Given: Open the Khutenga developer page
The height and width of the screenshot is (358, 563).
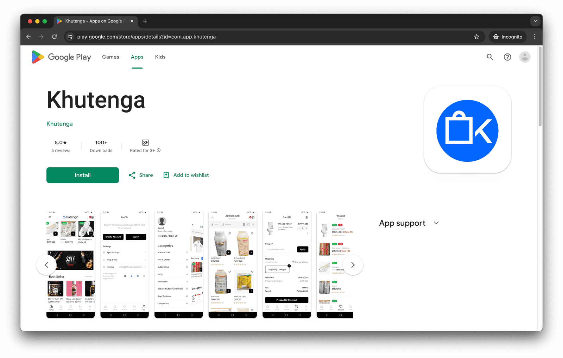Looking at the screenshot, I should click(59, 123).
